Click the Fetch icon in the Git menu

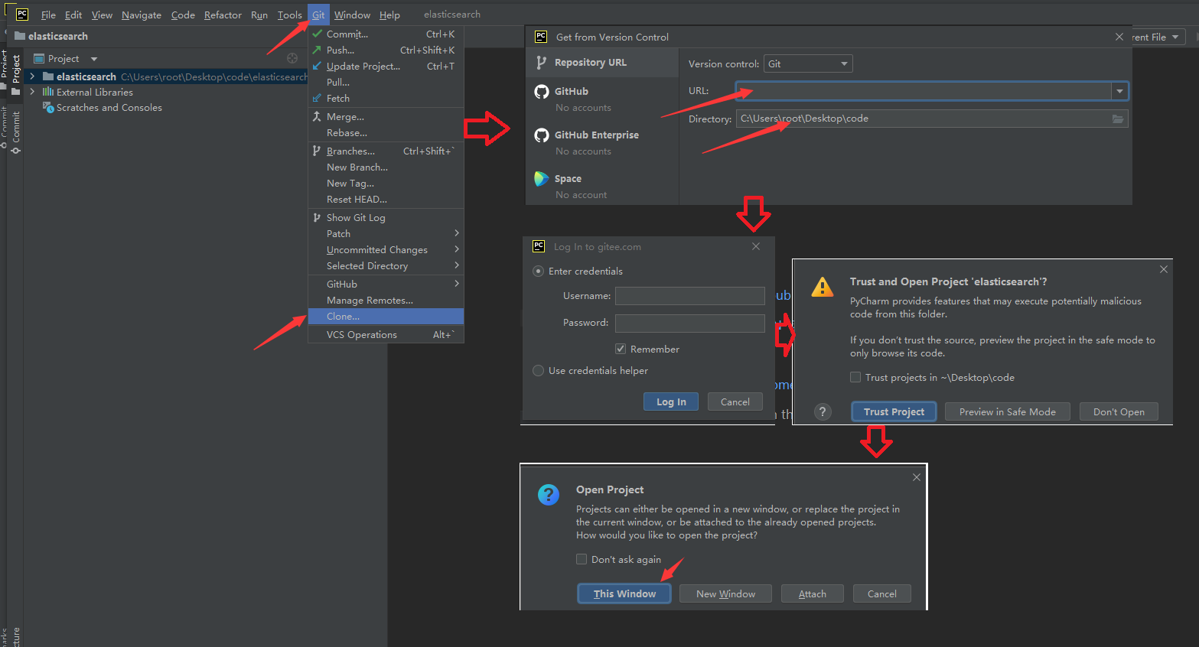[x=317, y=98]
